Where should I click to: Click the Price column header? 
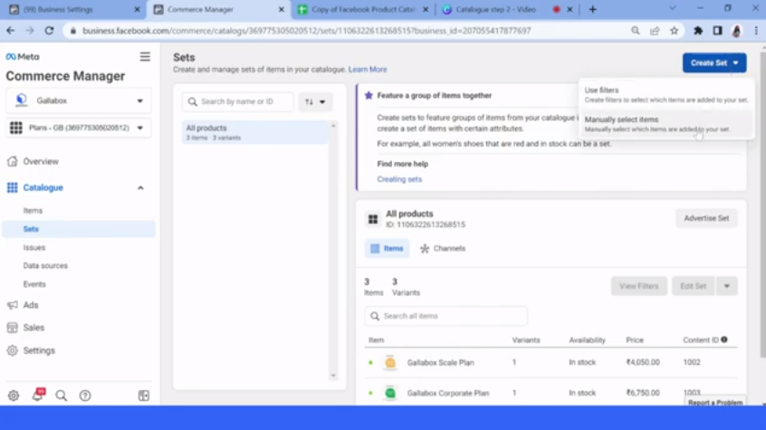[x=635, y=340]
